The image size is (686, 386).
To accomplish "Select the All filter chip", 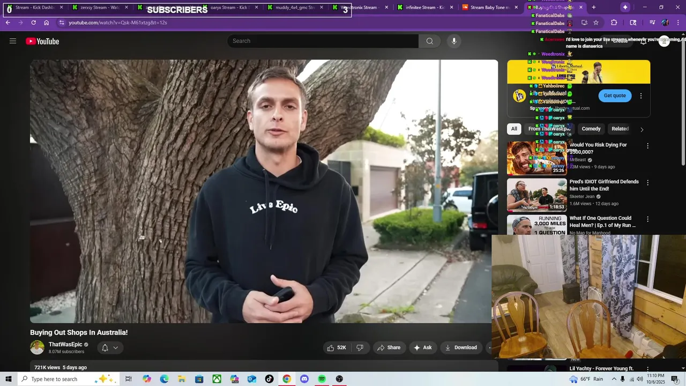I will click(514, 129).
